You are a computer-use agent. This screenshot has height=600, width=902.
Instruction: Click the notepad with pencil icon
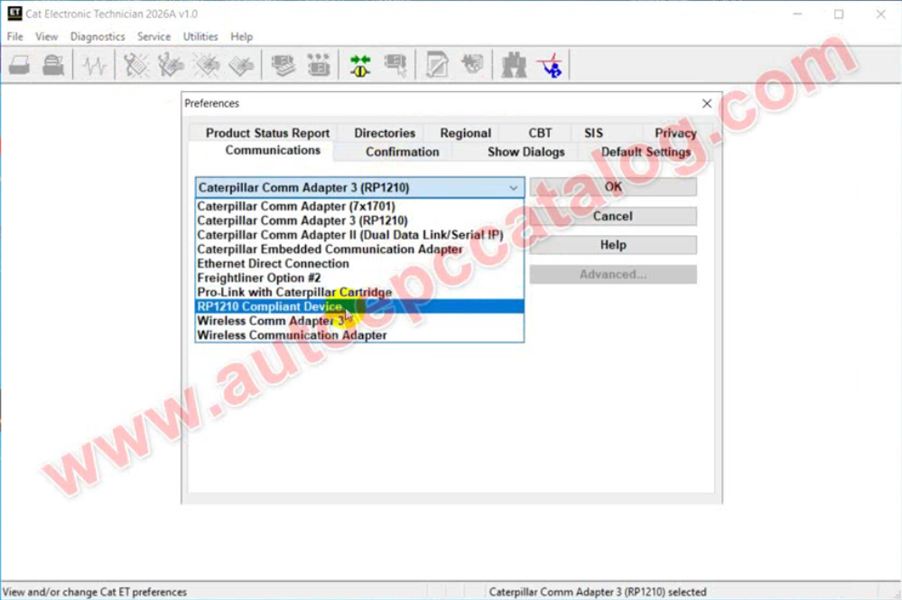(437, 65)
